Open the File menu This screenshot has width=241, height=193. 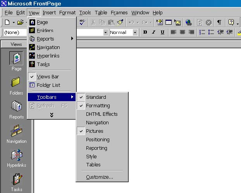(x=9, y=13)
